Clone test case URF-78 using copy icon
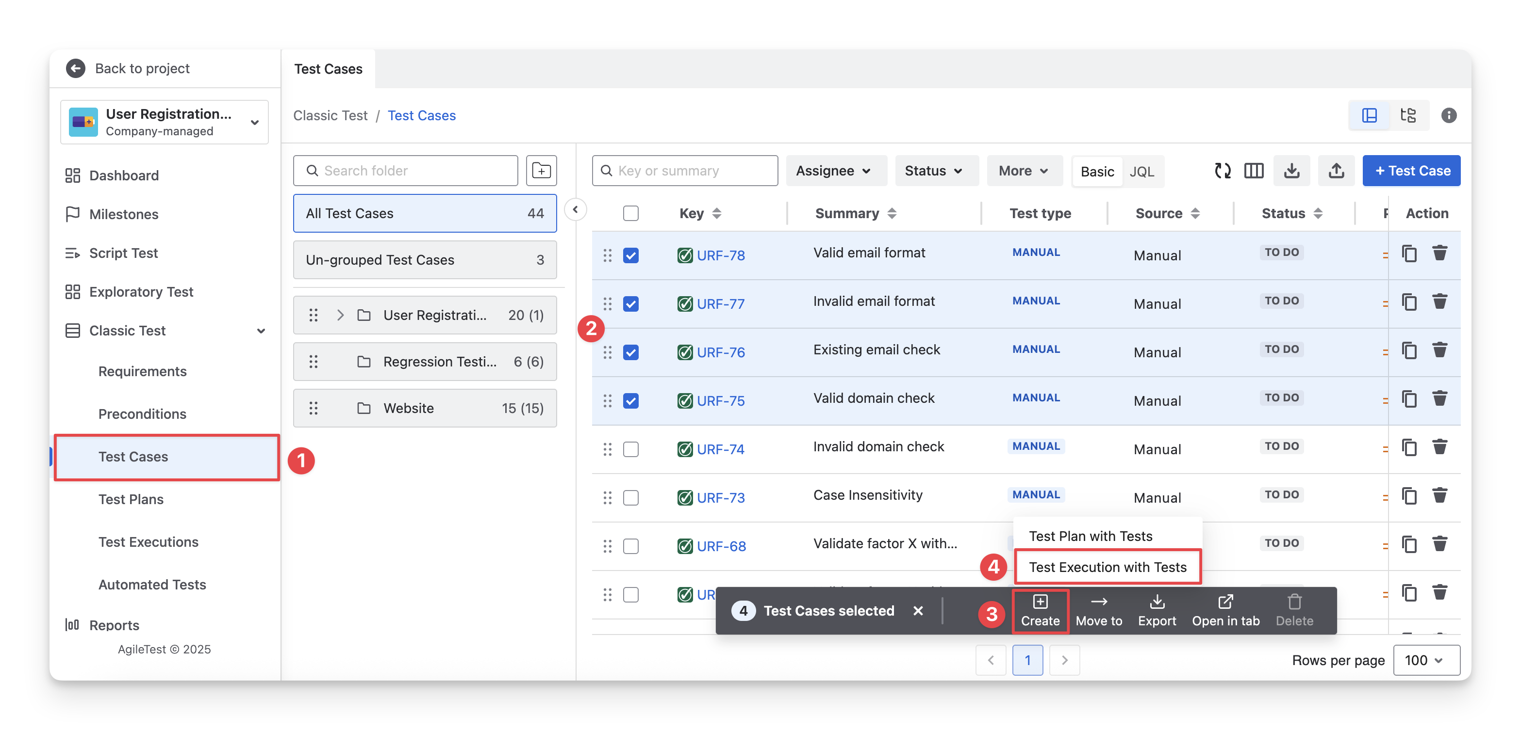The image size is (1521, 730). (1409, 254)
